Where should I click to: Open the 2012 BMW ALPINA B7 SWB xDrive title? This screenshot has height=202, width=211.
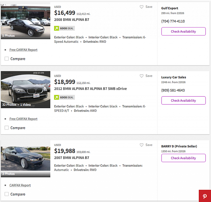90,89
